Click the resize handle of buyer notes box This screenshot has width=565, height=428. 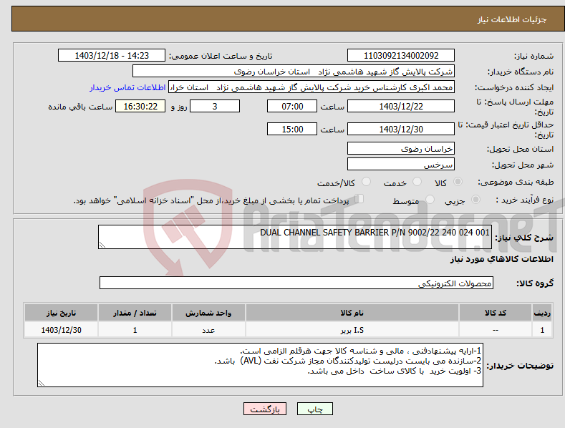(42, 383)
